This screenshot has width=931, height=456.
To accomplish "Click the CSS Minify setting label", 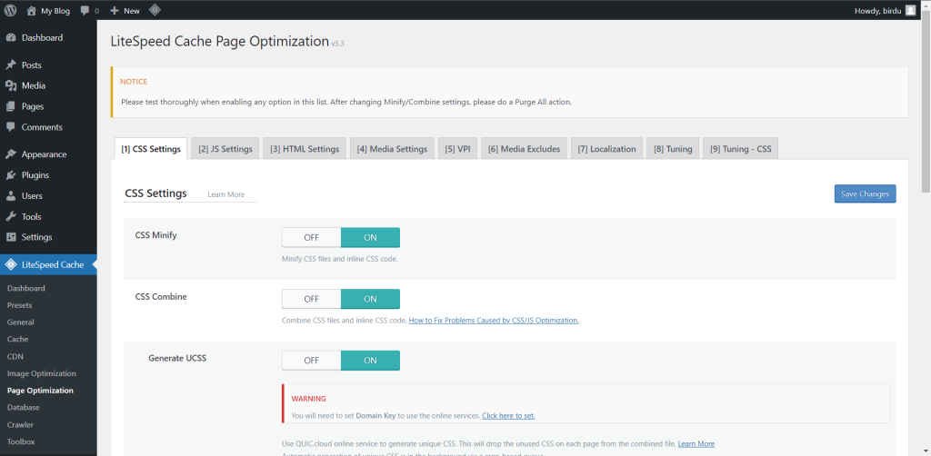I will point(156,235).
